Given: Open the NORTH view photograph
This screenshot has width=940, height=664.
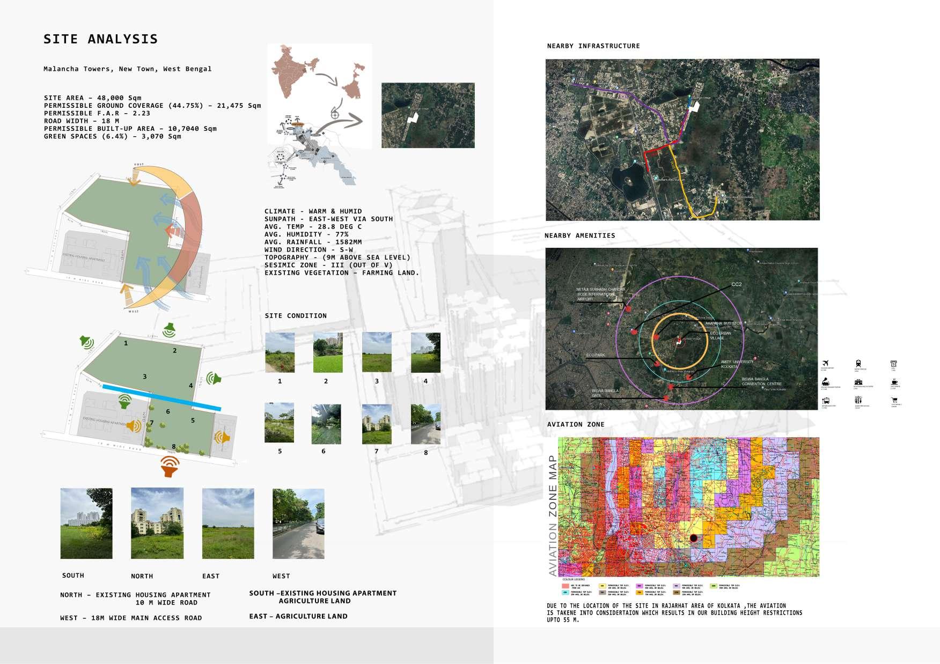Looking at the screenshot, I should 157,523.
